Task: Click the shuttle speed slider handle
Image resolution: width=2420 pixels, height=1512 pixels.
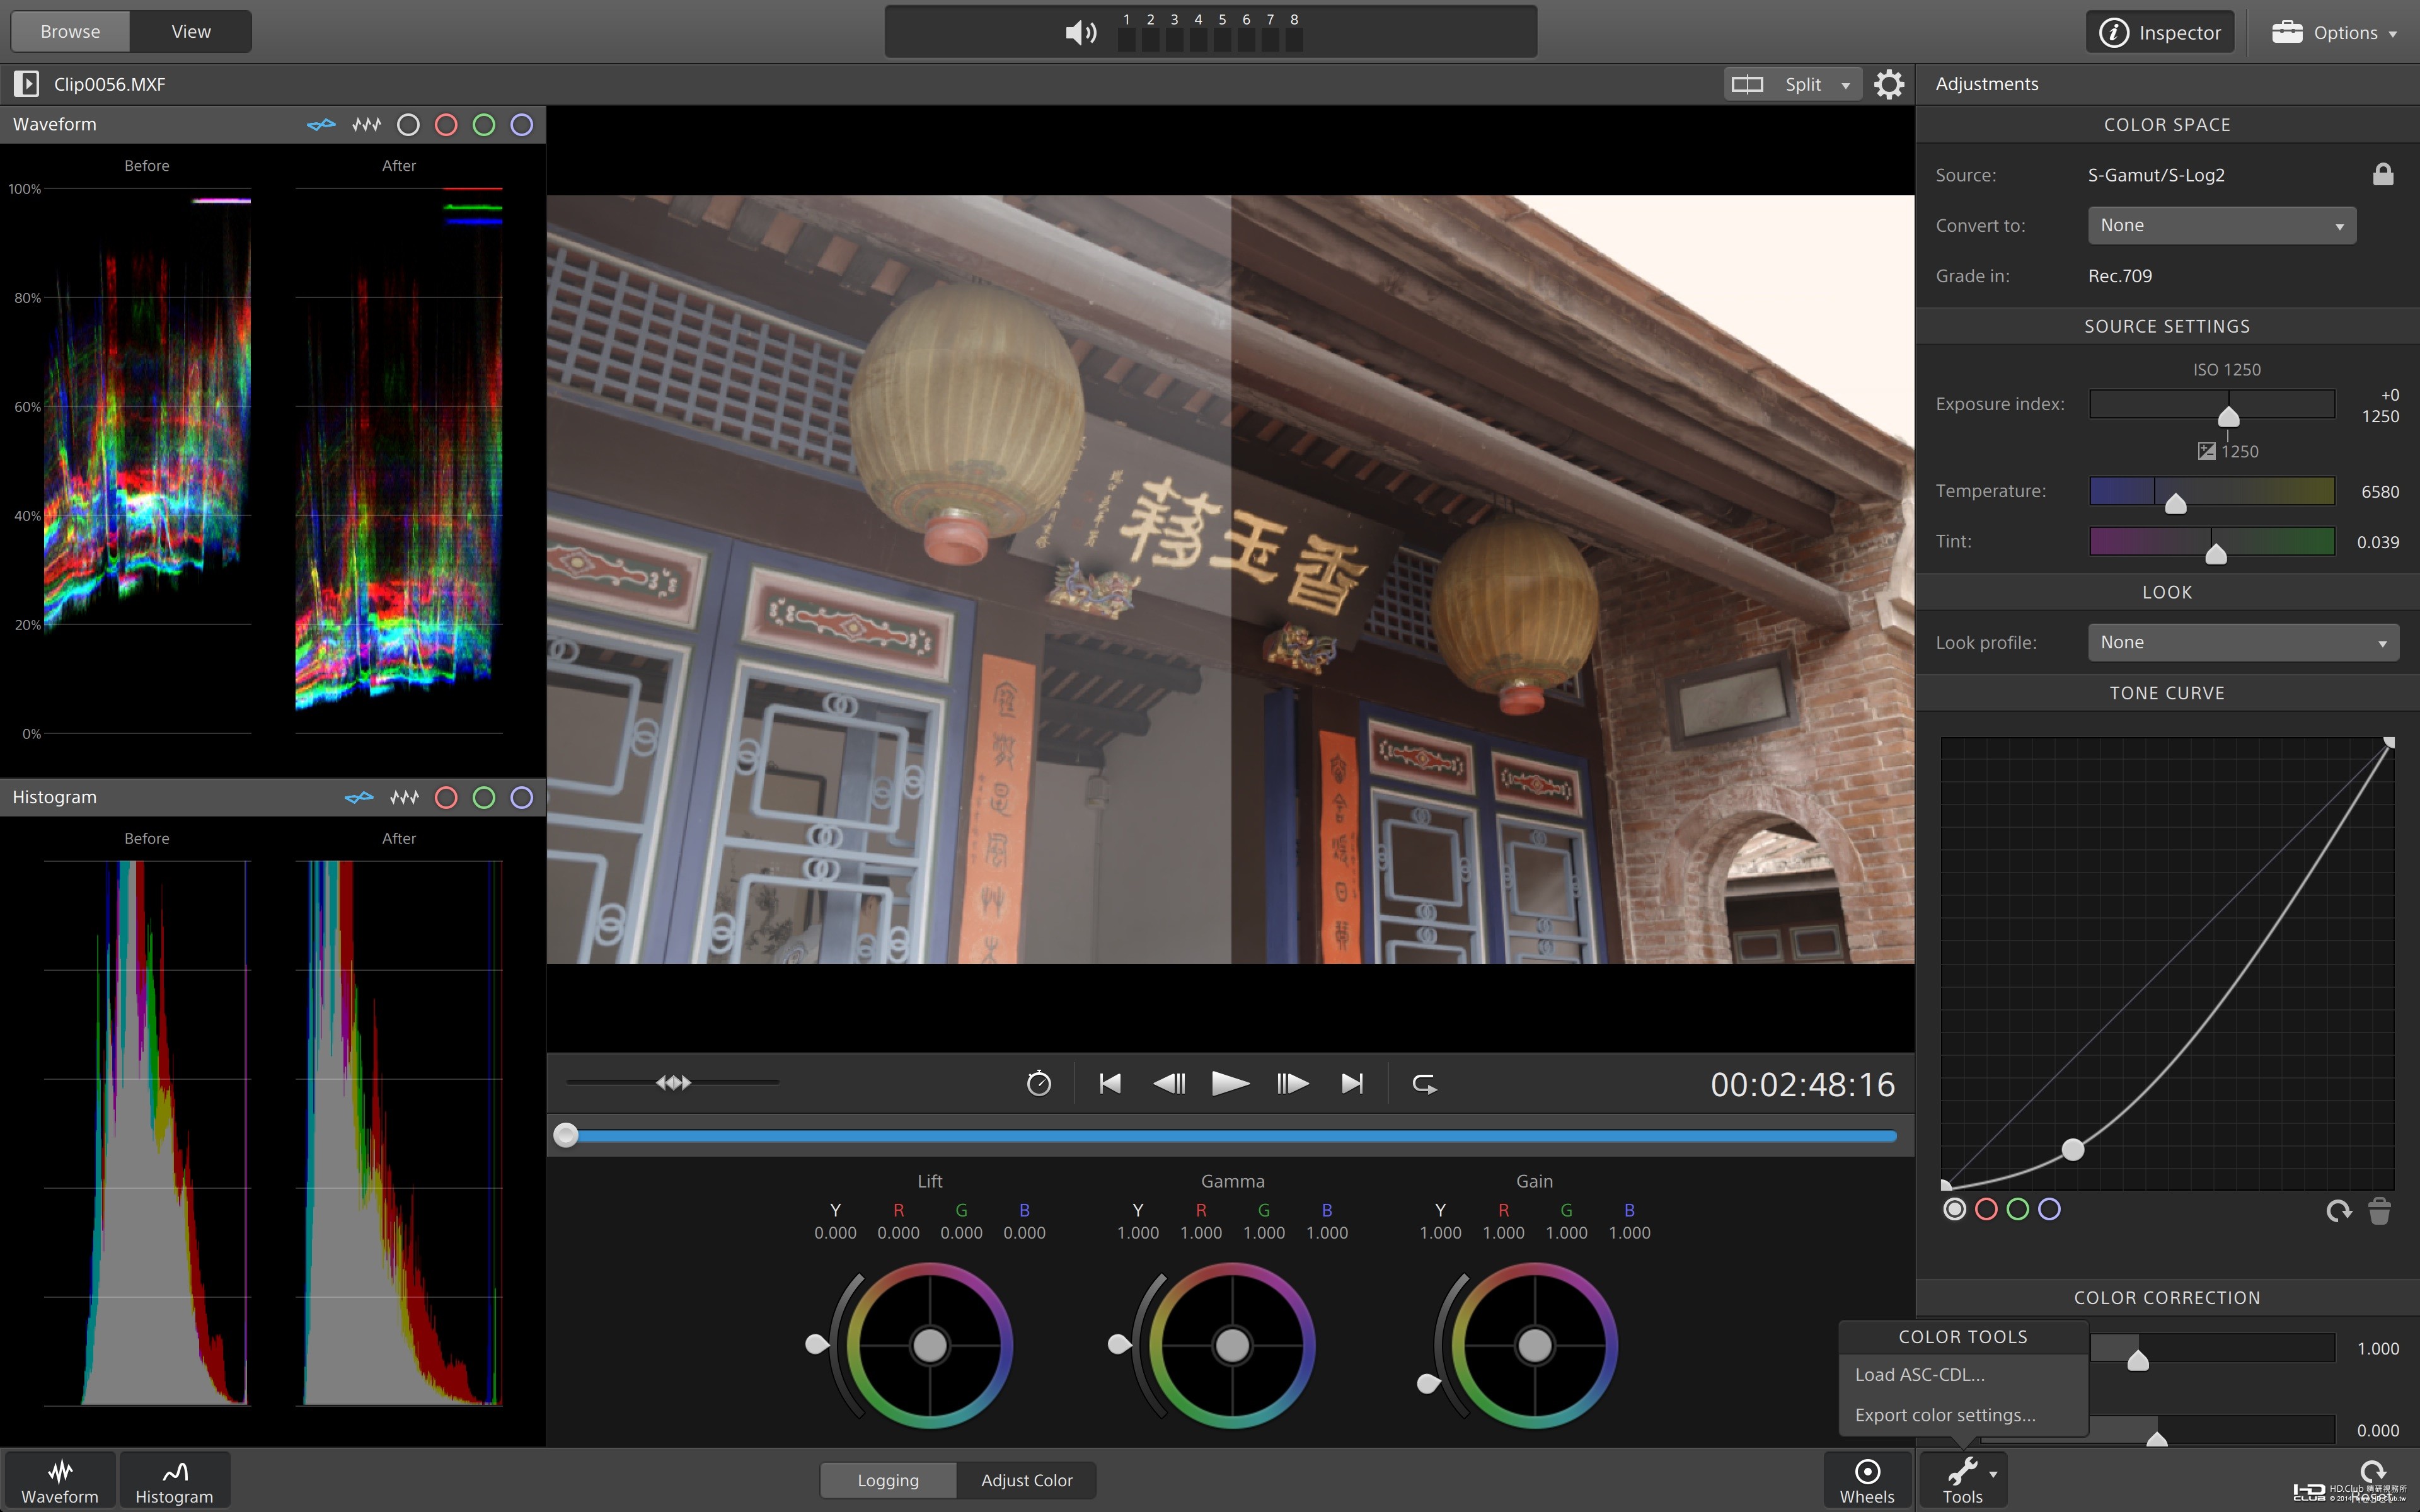Action: click(674, 1083)
